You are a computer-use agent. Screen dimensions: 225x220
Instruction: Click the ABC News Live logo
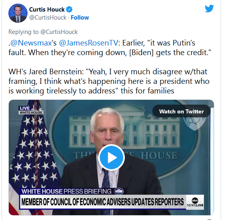pos(195,202)
